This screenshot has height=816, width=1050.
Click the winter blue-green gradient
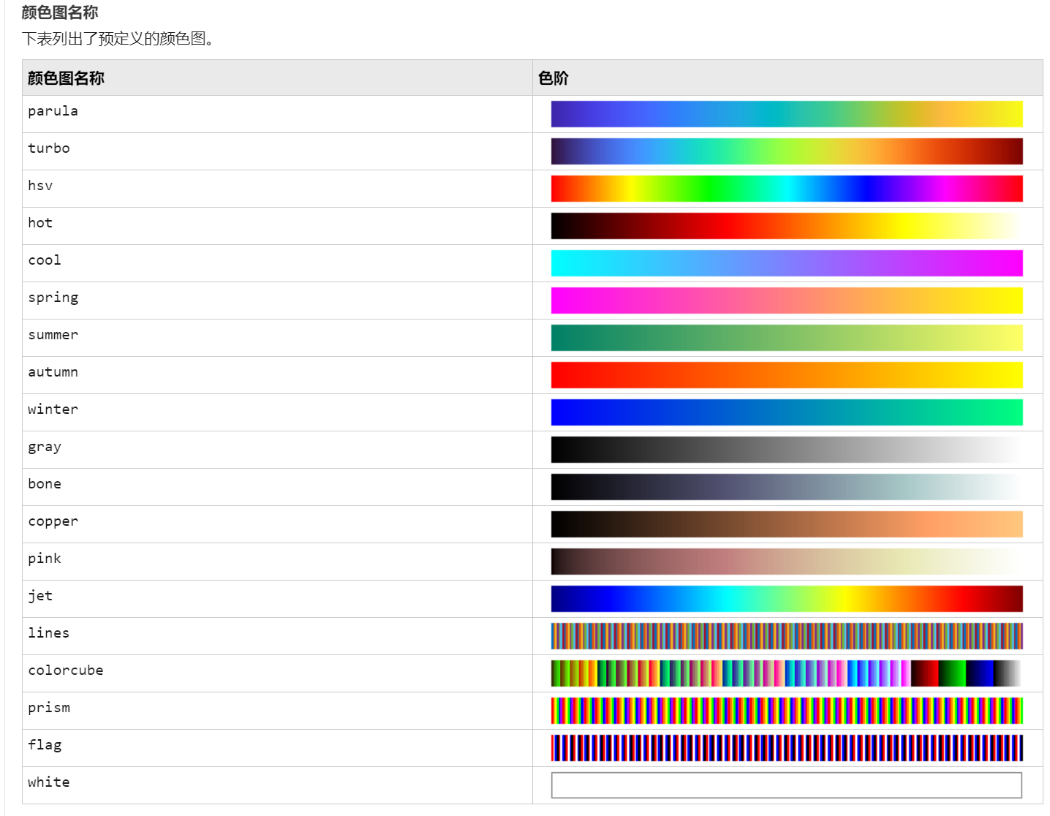tap(787, 412)
